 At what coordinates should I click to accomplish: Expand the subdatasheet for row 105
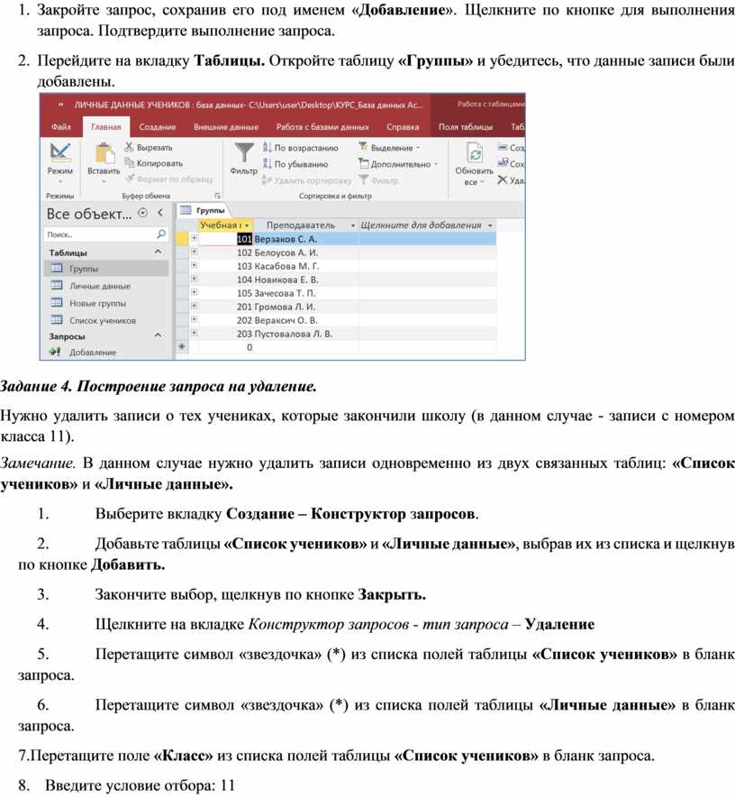194,292
